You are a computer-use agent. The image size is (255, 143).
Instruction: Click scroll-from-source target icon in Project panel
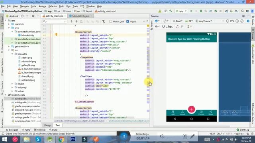(x=22, y=16)
